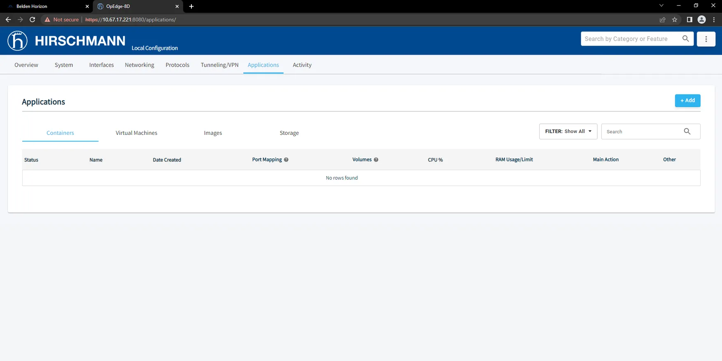Screen dimensions: 722x361
Task: Click the Date Created column header
Action: pos(167,160)
